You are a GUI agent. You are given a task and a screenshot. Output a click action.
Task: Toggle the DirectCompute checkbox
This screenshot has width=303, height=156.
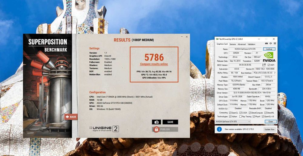250,113
